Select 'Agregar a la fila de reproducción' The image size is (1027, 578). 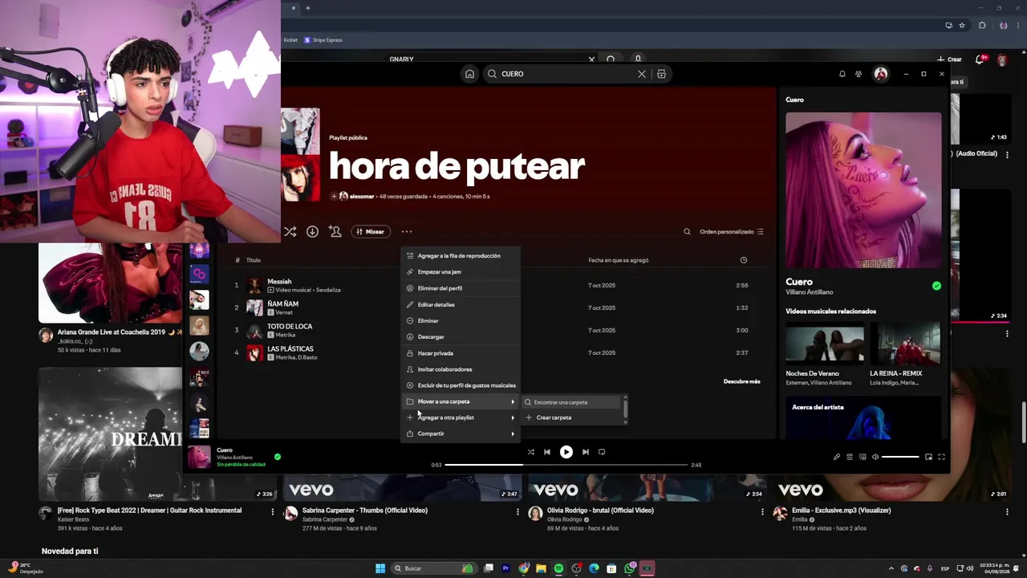(x=461, y=255)
